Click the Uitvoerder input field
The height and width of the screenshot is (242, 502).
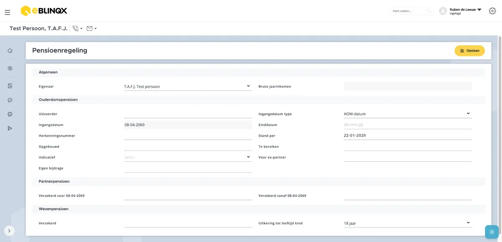tap(188, 114)
